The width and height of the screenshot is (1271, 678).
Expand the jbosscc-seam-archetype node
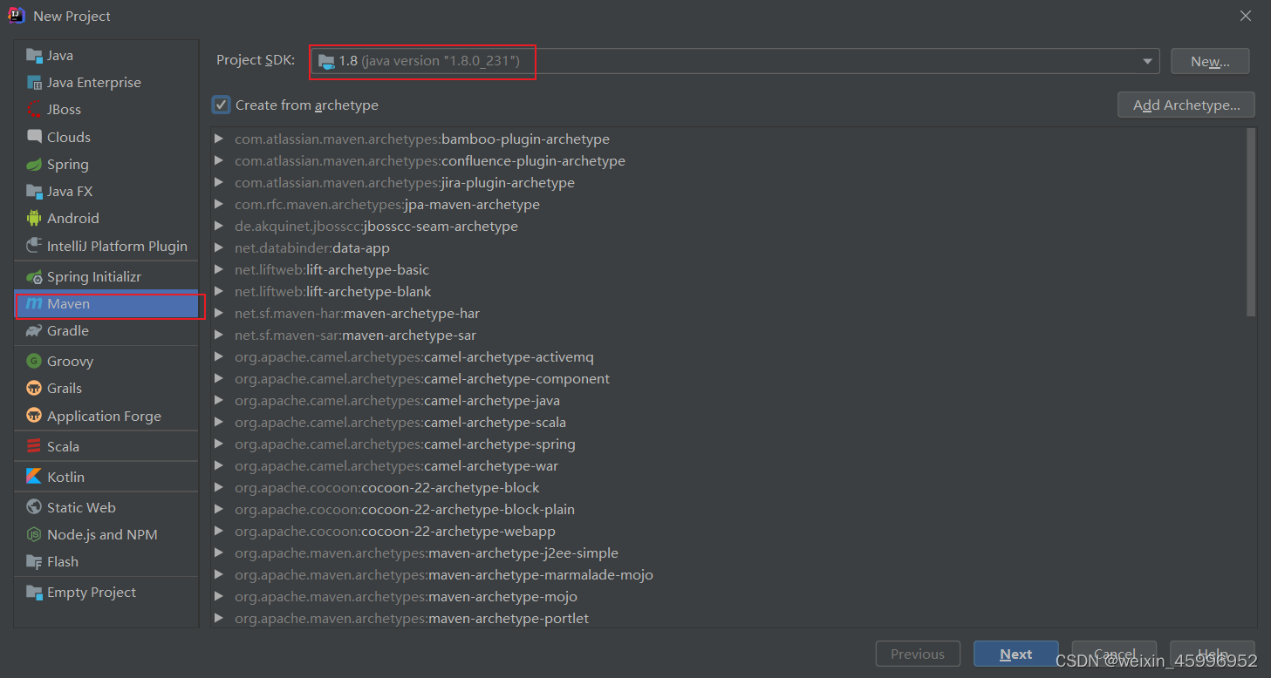218,226
